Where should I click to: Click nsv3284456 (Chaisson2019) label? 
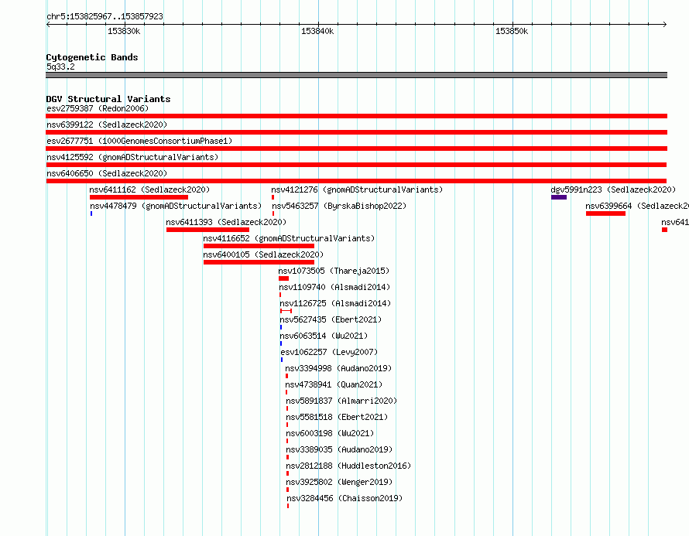point(344,498)
